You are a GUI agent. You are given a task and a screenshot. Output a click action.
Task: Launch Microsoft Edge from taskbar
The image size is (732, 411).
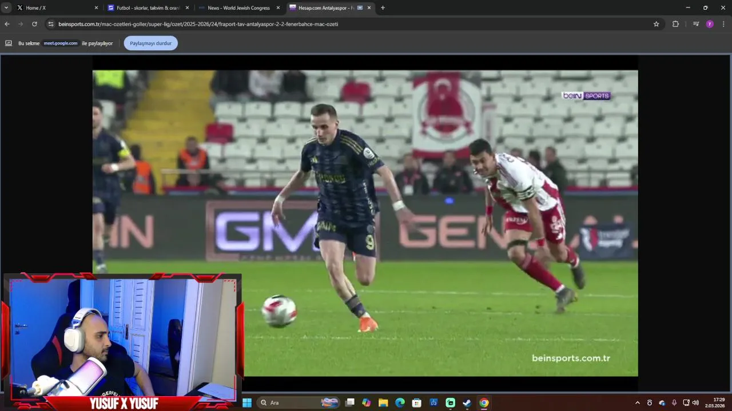coord(400,402)
